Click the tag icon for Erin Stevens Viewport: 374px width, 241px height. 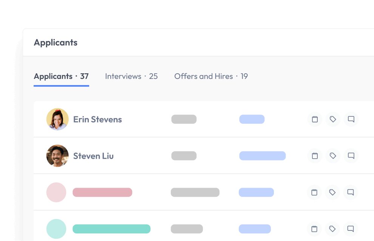point(332,119)
